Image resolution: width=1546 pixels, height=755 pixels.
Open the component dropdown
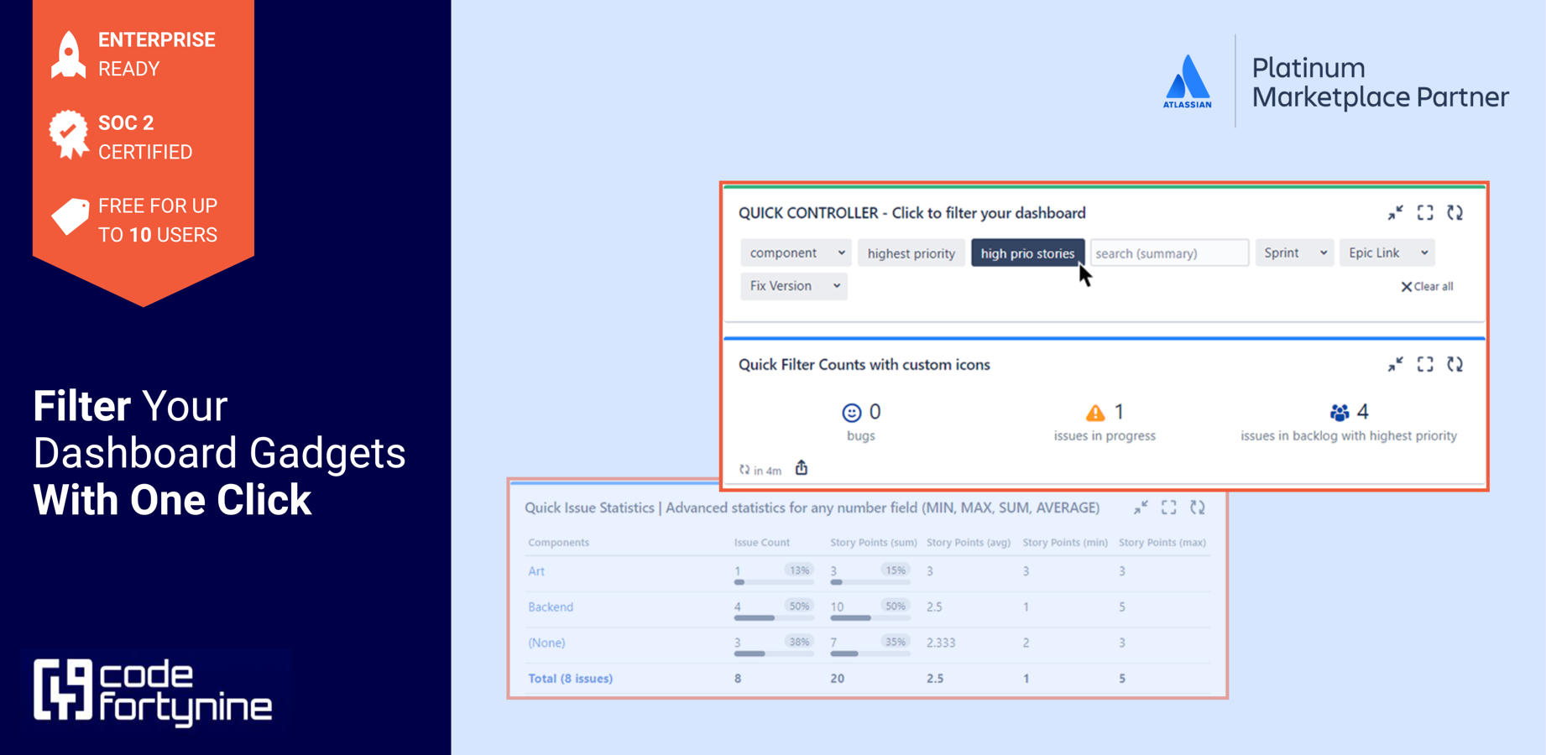[x=794, y=253]
